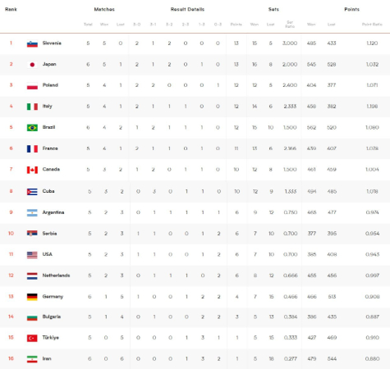Click the Result Details header

pos(187,9)
